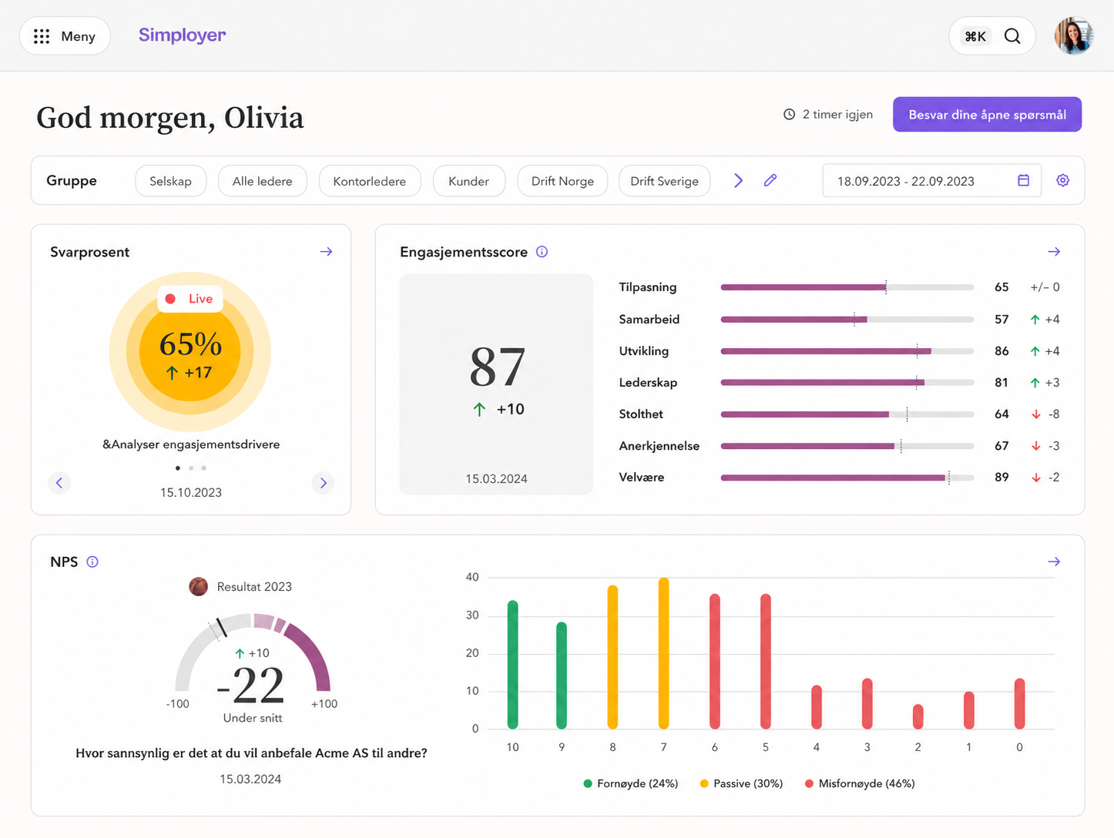Click the green arrow beside Lederskap +3
The image size is (1114, 838).
pos(1035,383)
